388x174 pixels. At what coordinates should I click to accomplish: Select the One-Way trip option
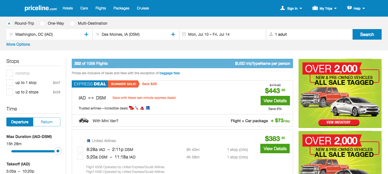click(x=42, y=24)
